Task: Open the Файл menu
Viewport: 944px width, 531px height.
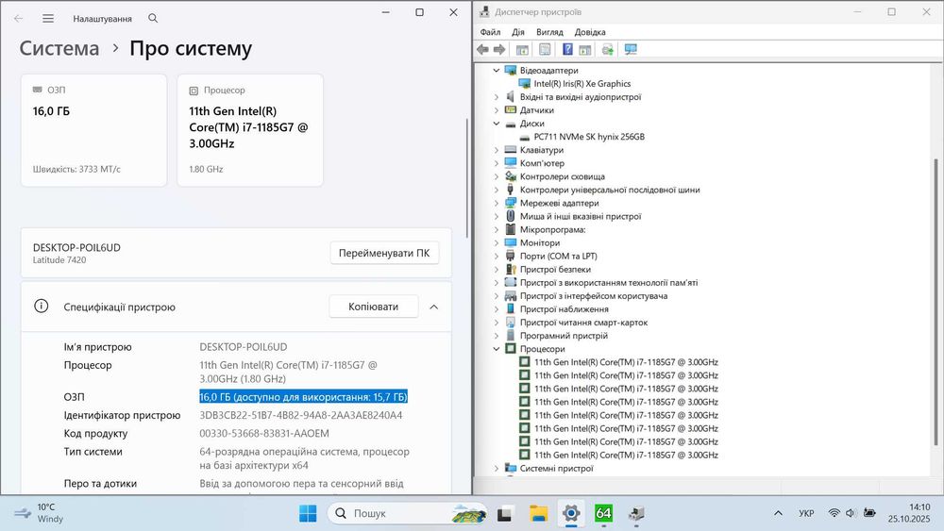Action: tap(490, 32)
